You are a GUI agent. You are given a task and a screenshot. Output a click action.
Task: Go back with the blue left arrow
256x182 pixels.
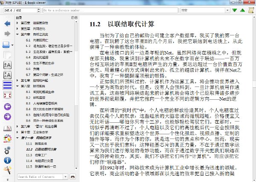click(x=7, y=24)
